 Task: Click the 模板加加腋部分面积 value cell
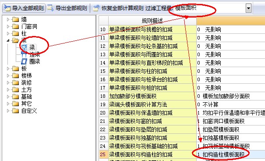(231, 96)
